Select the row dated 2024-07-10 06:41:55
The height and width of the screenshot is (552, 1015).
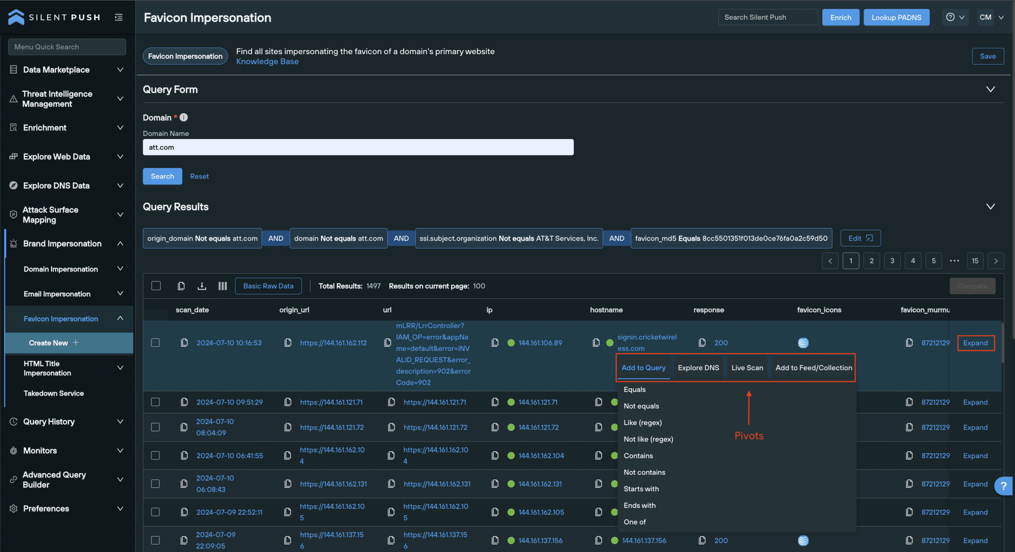[155, 455]
